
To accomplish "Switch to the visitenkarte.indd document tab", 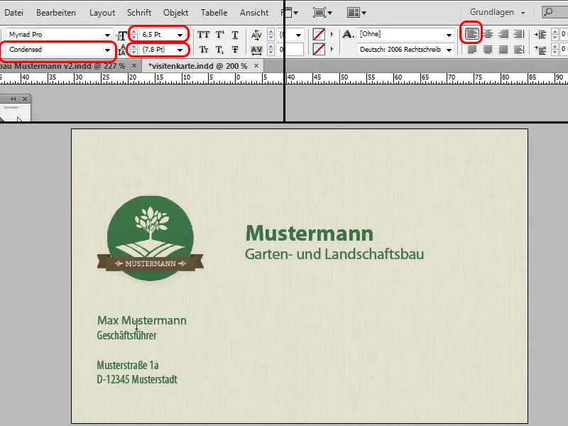I will point(198,66).
